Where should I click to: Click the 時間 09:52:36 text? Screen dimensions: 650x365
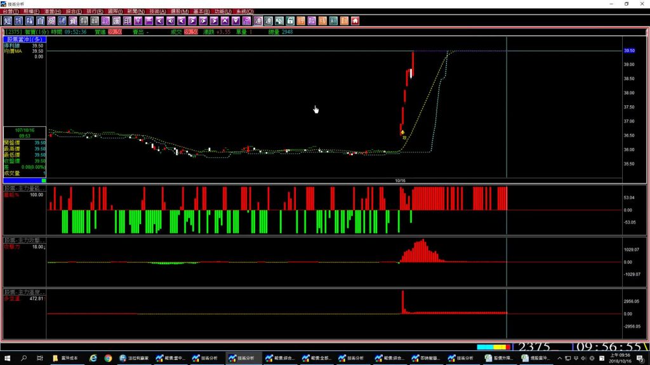point(69,32)
